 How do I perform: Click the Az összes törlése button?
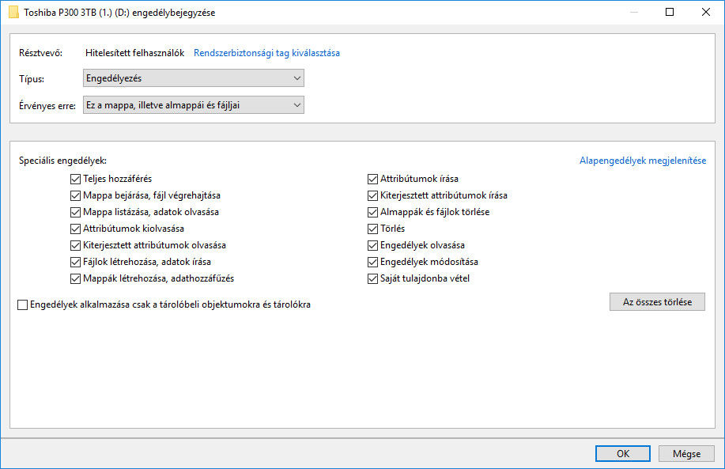(x=657, y=302)
